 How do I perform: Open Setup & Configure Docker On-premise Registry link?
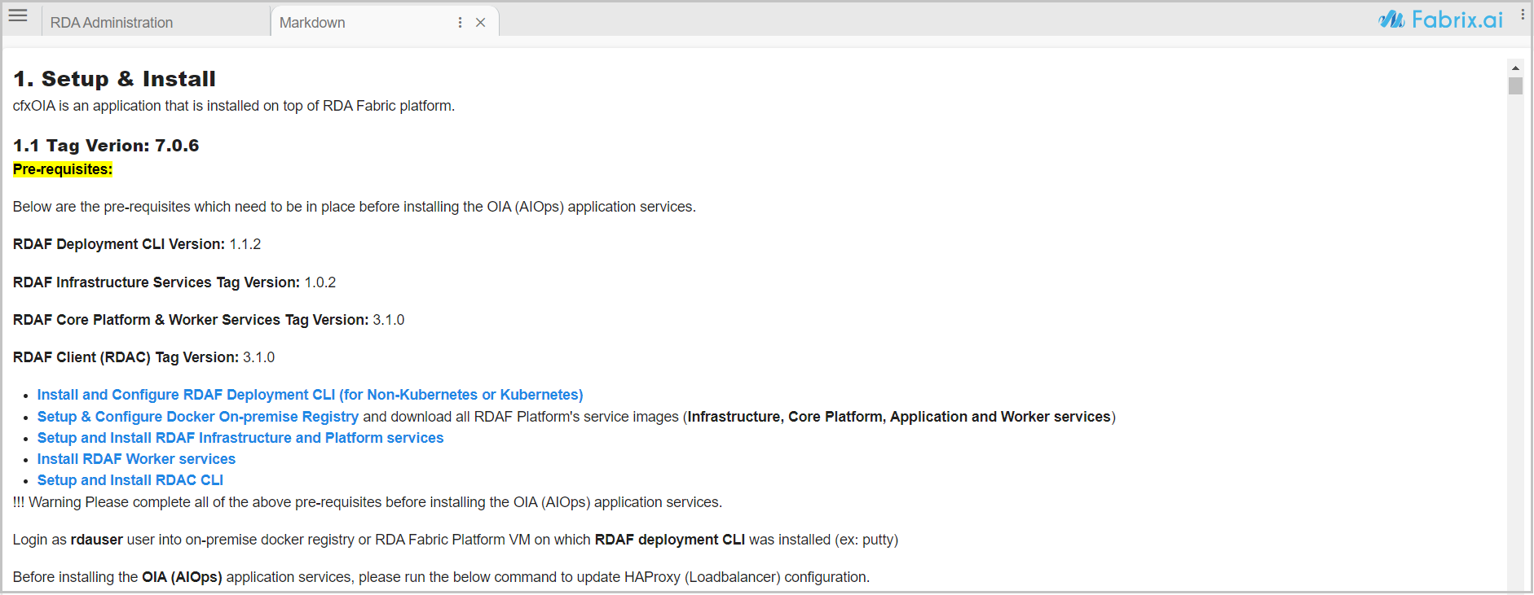coord(197,417)
